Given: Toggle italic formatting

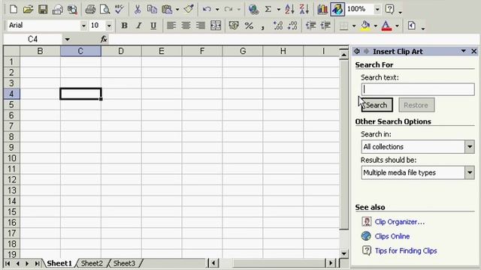Looking at the screenshot, I should pyautogui.click(x=138, y=25).
